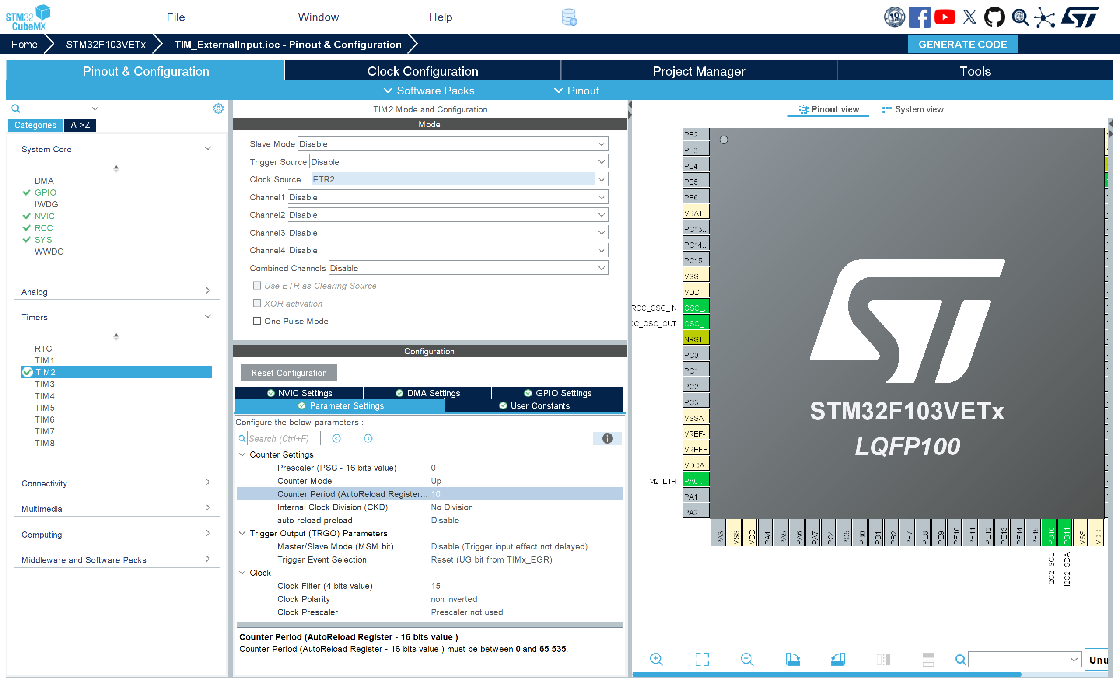Open the GitHub icon link
1120x685 pixels.
click(x=994, y=17)
